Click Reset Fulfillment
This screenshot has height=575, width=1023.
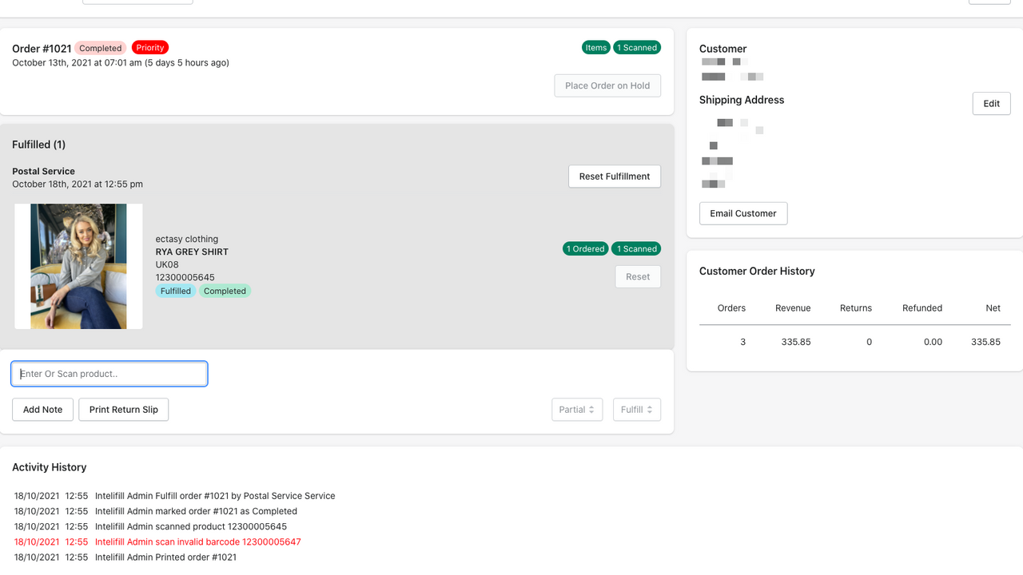pyautogui.click(x=614, y=176)
